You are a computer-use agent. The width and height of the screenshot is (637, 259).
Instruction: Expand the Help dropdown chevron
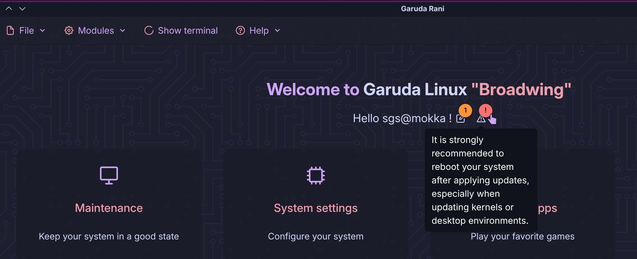[277, 30]
